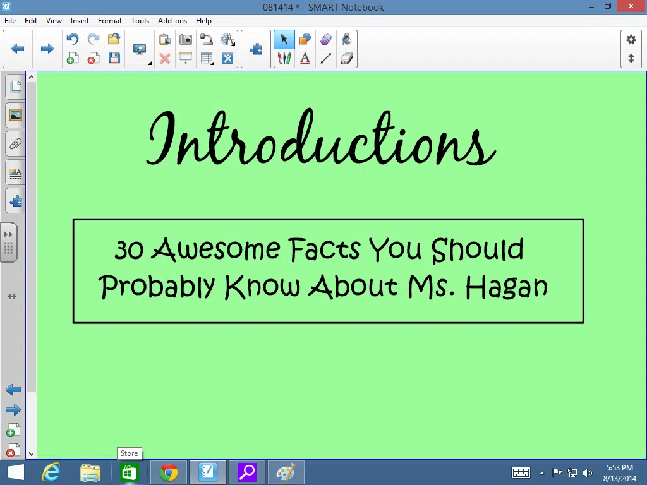Select the Pens tool

click(x=284, y=59)
